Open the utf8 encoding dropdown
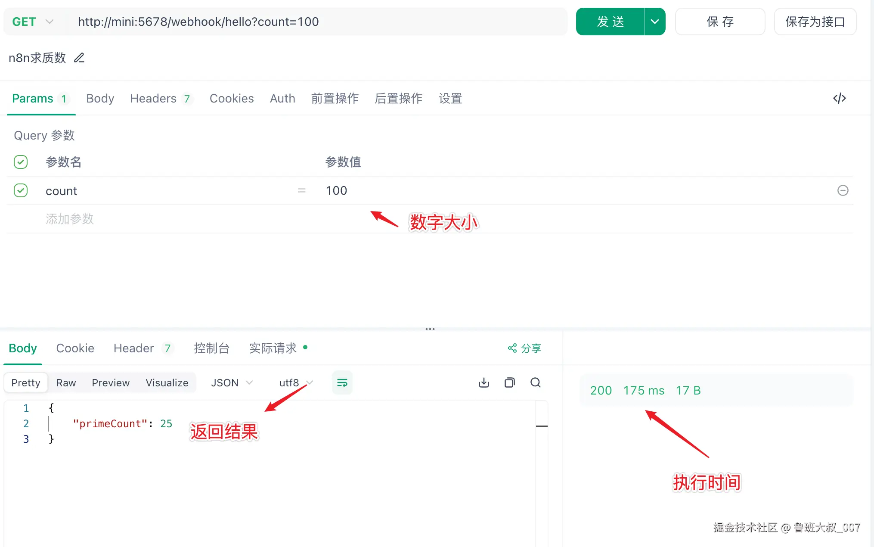 pos(296,382)
